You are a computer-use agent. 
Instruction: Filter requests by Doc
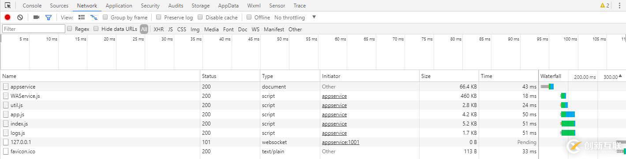click(243, 30)
